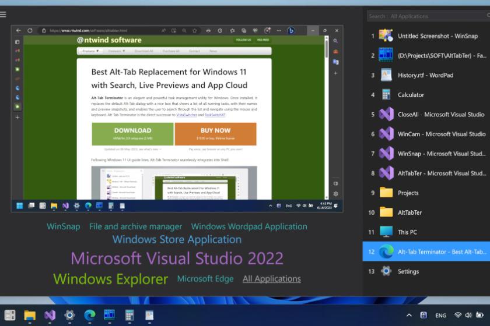Screen dimensions: 490x326
Task: Select the Alt-Tab Terminator Edge task
Action: (426, 251)
